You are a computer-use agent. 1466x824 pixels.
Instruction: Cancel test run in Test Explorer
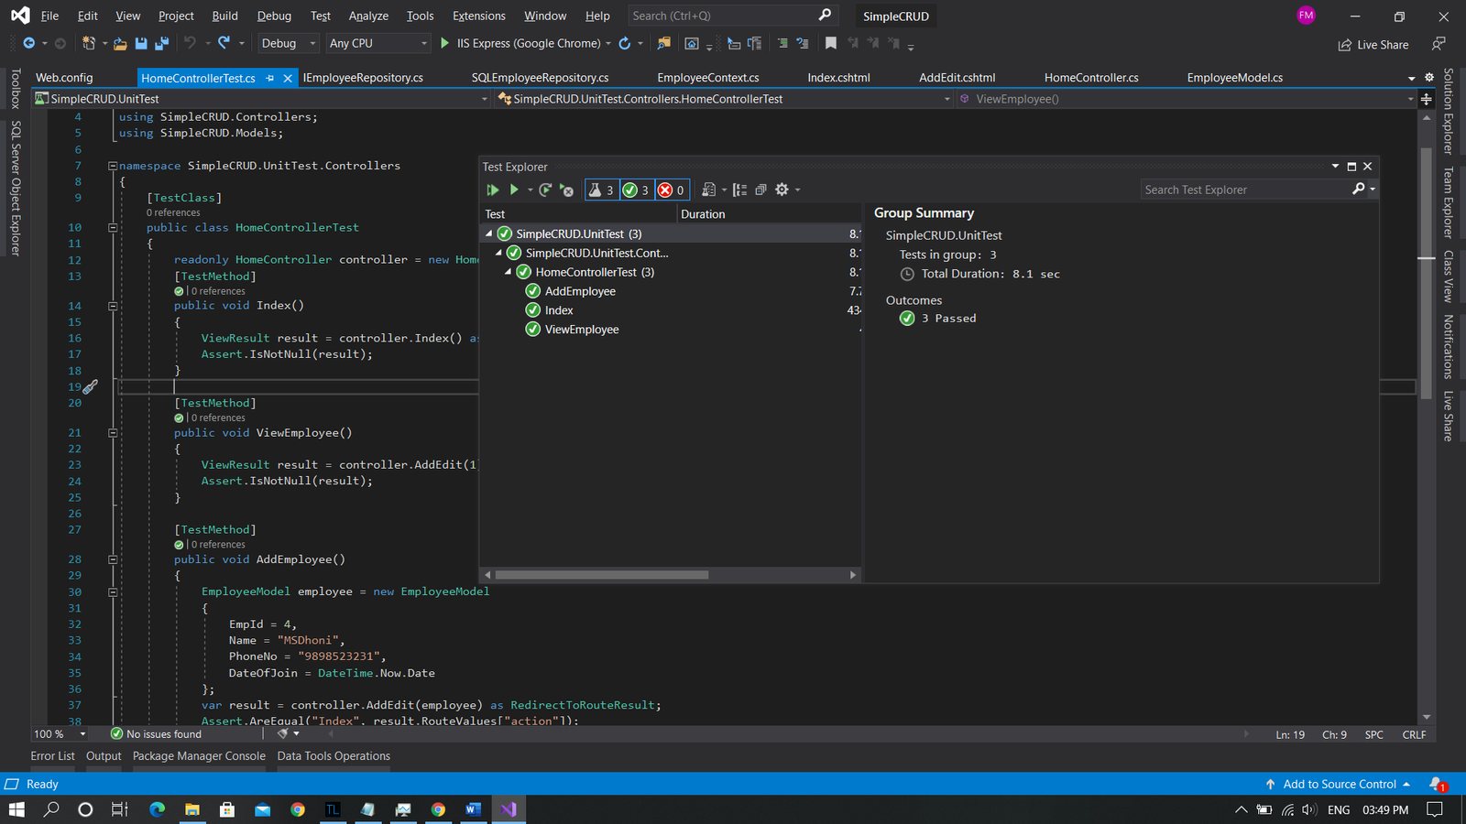(x=567, y=190)
